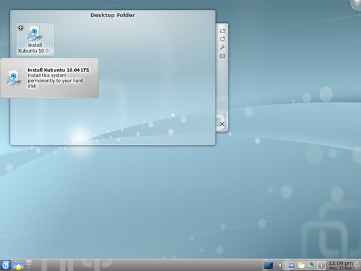Screen dimensions: 361x271
Task: Click the maximize widget handle icon
Action: (222, 56)
